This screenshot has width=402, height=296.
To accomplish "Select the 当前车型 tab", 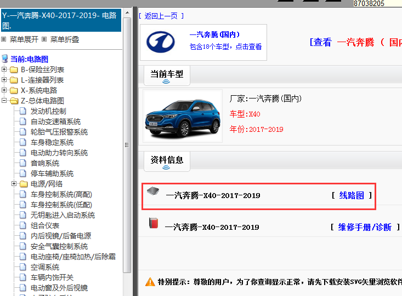I will click(x=167, y=75).
